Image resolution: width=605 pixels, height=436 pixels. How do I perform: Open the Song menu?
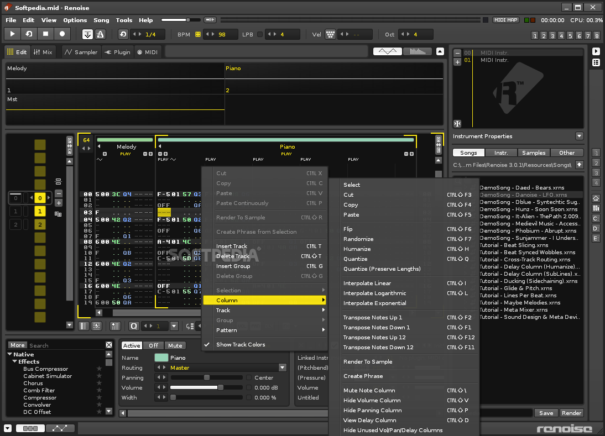pos(101,20)
